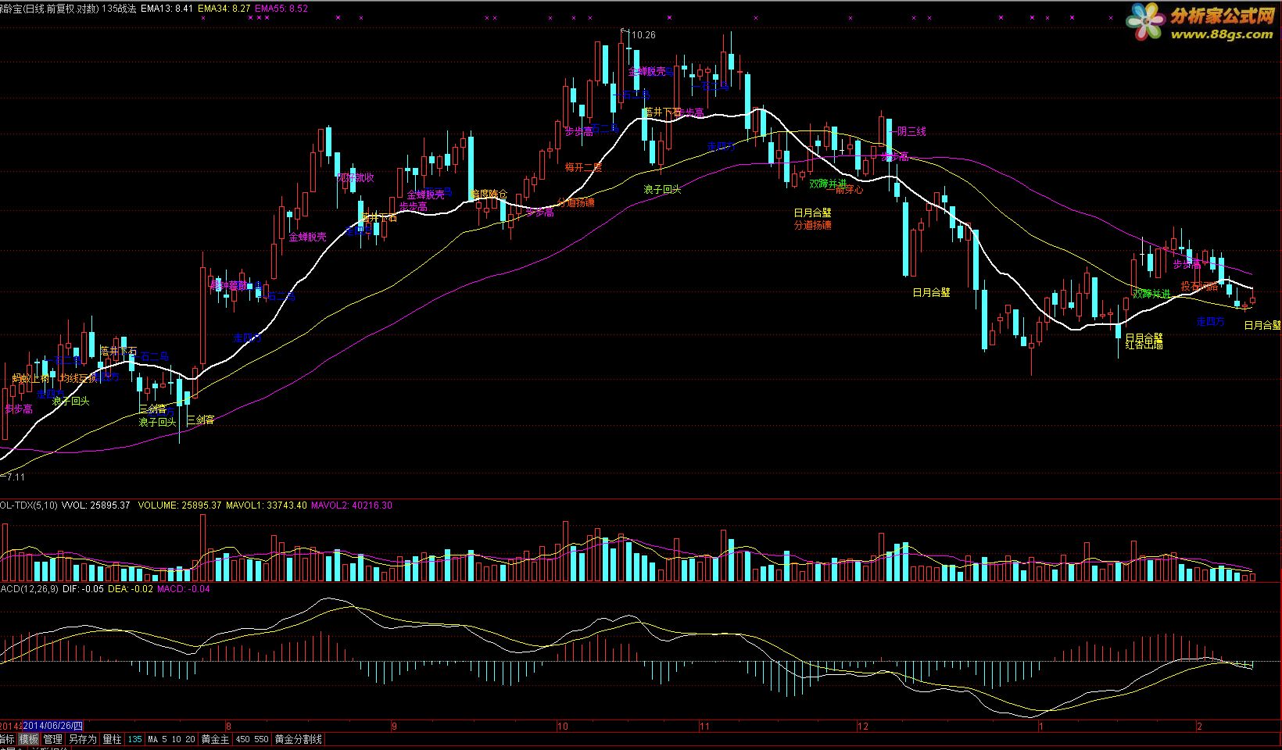Click the 暗度陈仓 signal label

(489, 194)
